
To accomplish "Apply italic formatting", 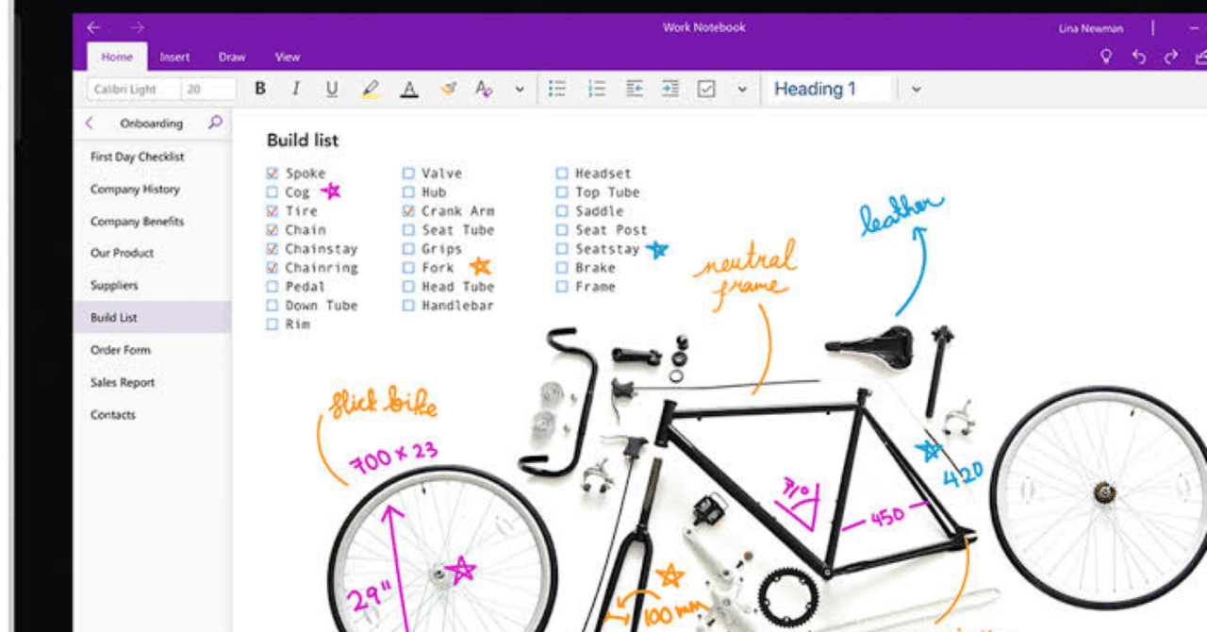I will 295,88.
